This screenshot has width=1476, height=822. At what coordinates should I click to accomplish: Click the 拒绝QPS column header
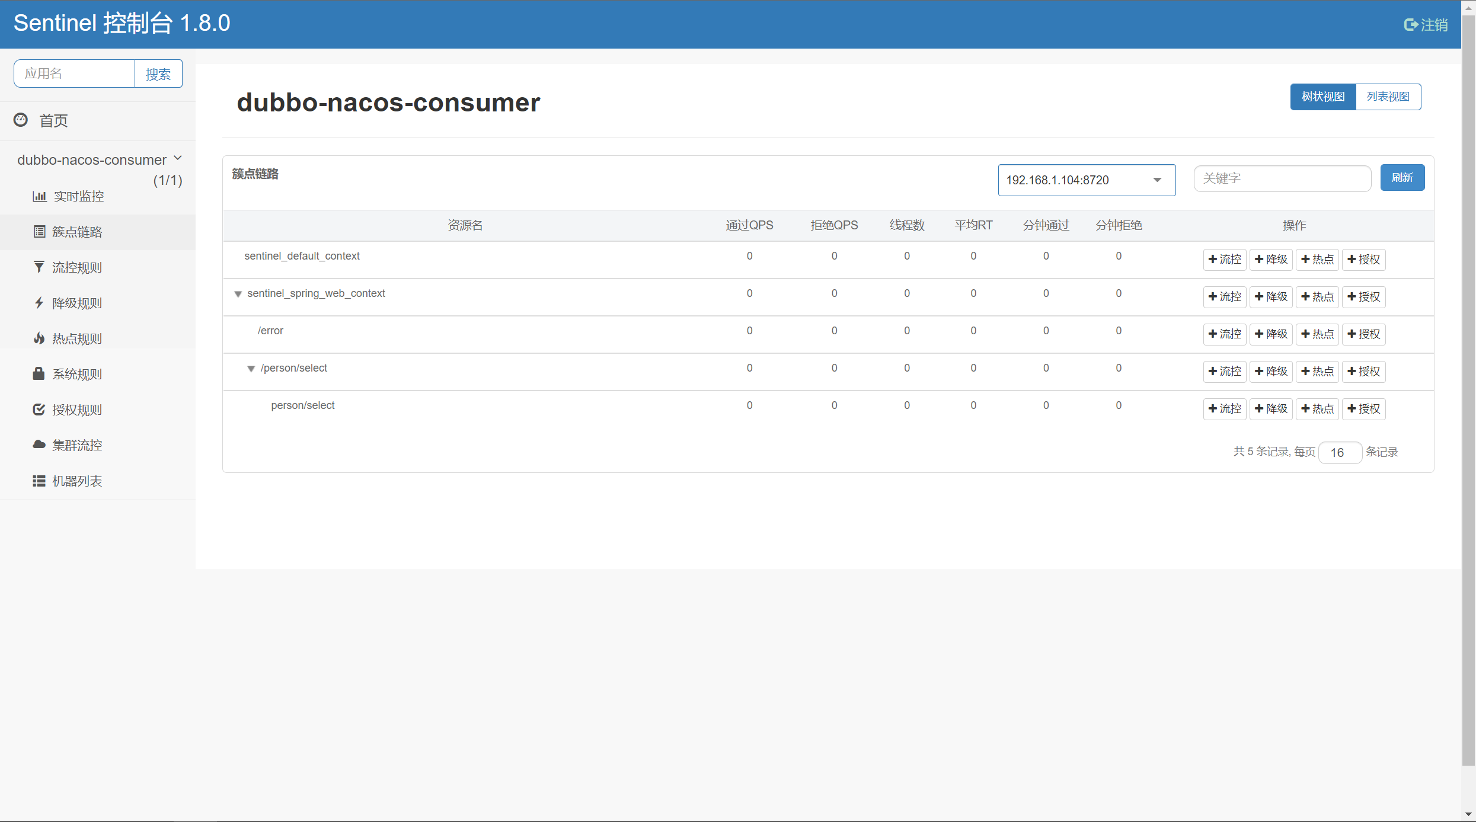click(834, 225)
